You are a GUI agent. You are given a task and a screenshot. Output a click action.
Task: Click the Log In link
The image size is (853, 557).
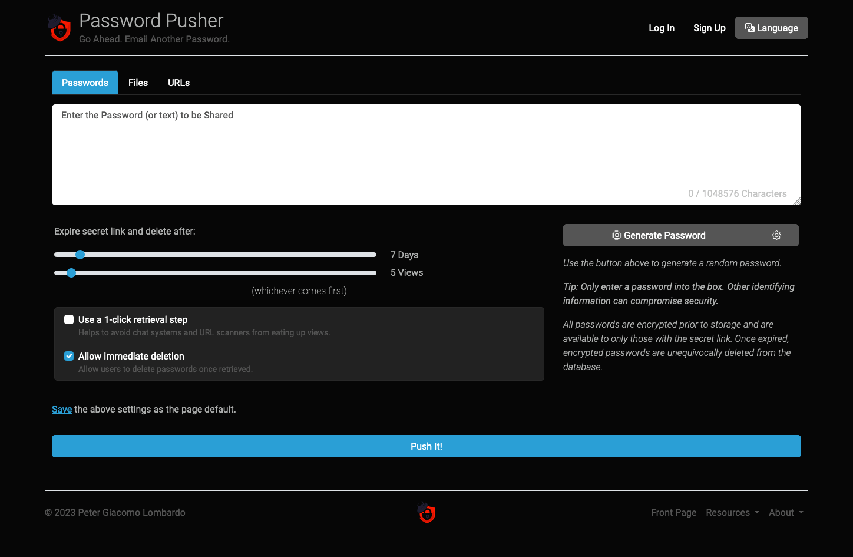(662, 28)
